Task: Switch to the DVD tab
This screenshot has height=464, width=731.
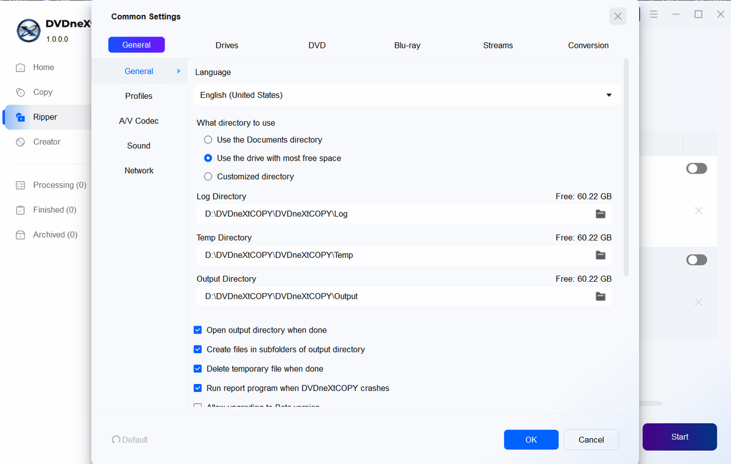Action: (317, 45)
